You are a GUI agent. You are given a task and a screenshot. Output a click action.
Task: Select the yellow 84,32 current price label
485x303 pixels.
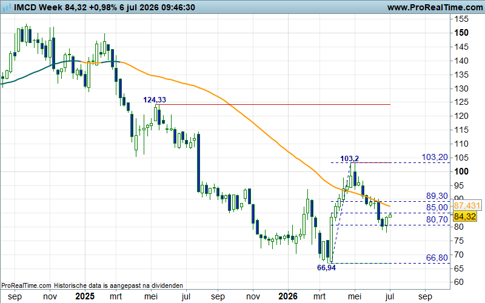[x=465, y=216]
